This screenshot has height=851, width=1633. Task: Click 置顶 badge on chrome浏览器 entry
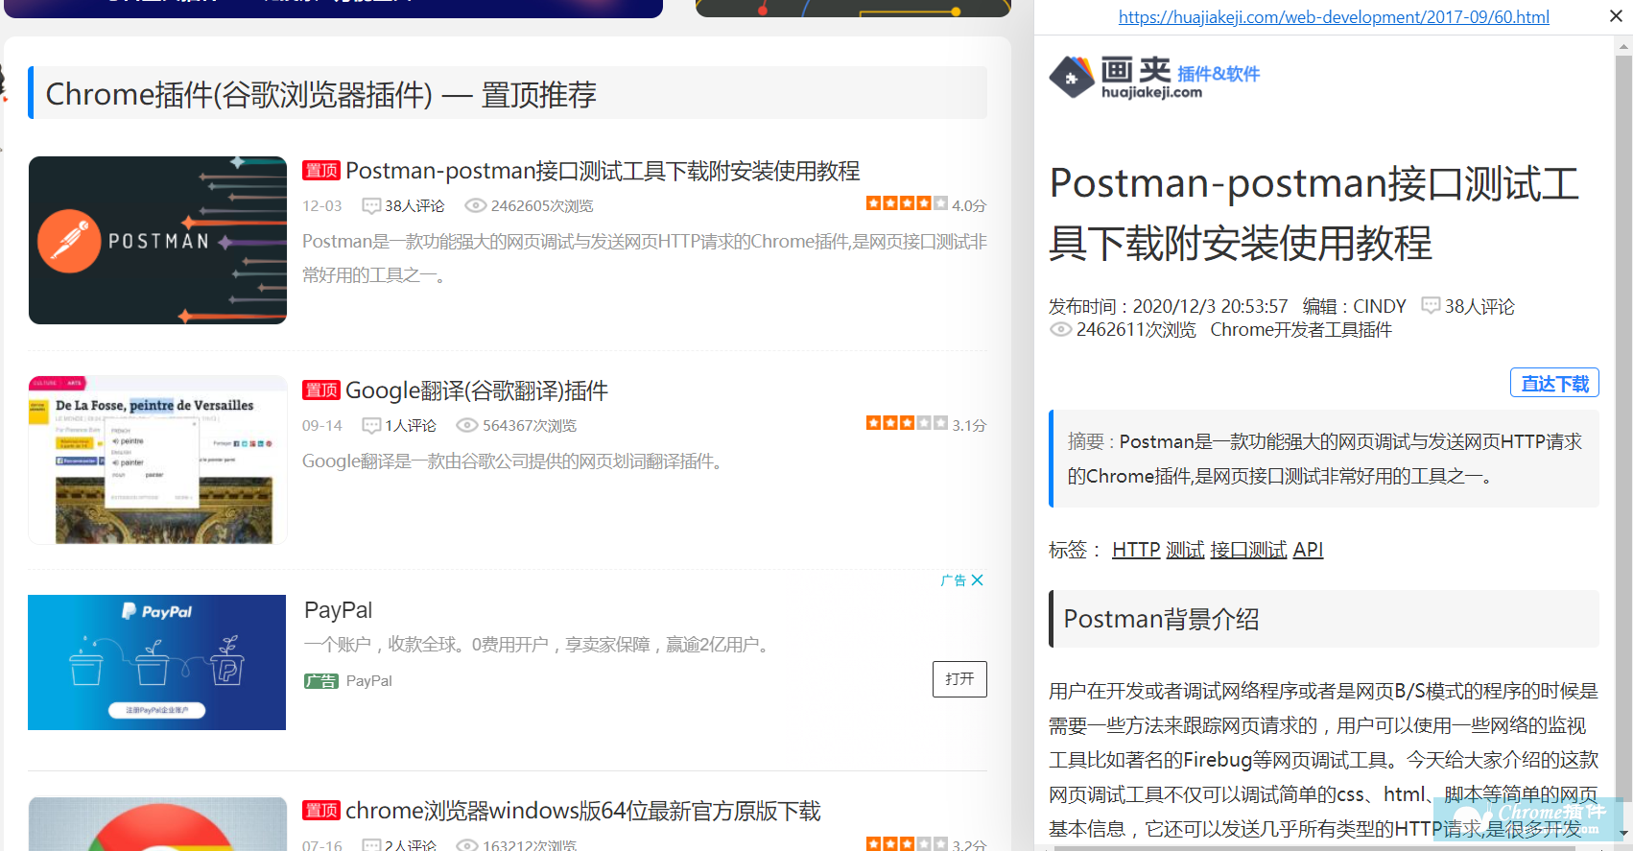(321, 811)
